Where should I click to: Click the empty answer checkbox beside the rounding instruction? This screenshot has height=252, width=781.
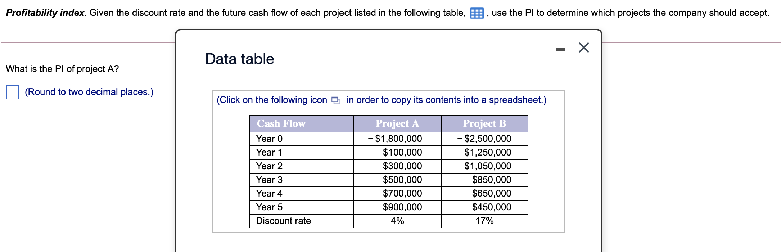pos(13,93)
